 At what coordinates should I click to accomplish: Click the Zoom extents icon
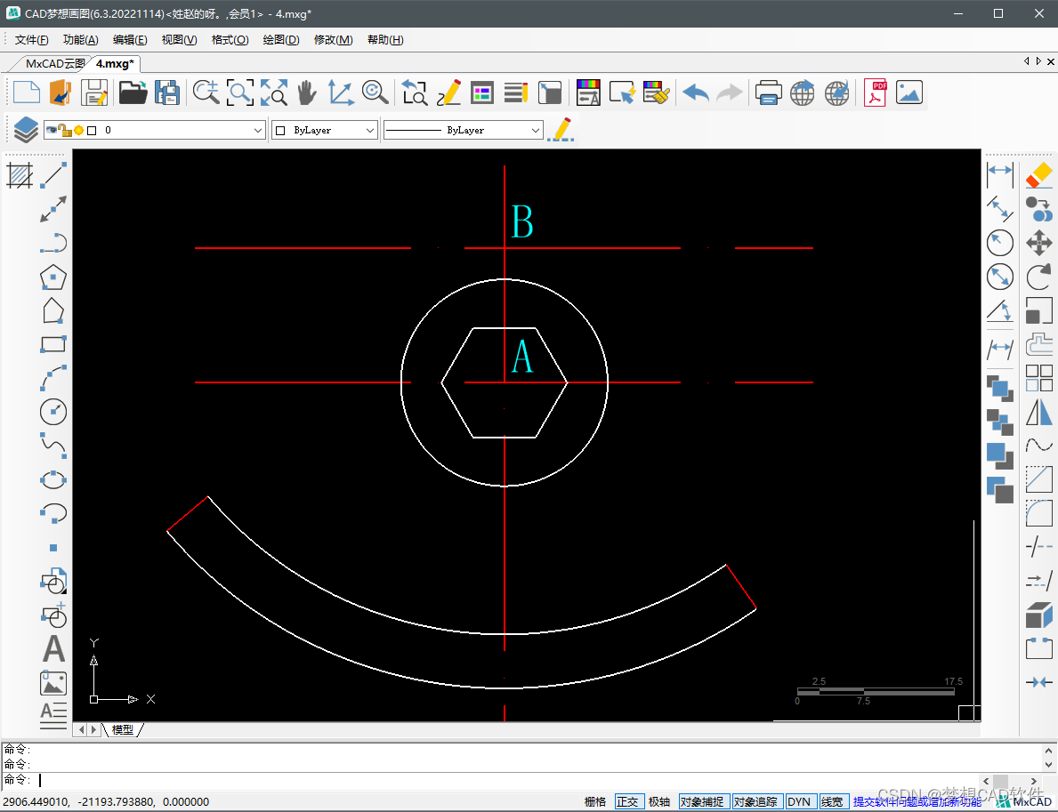pyautogui.click(x=274, y=92)
